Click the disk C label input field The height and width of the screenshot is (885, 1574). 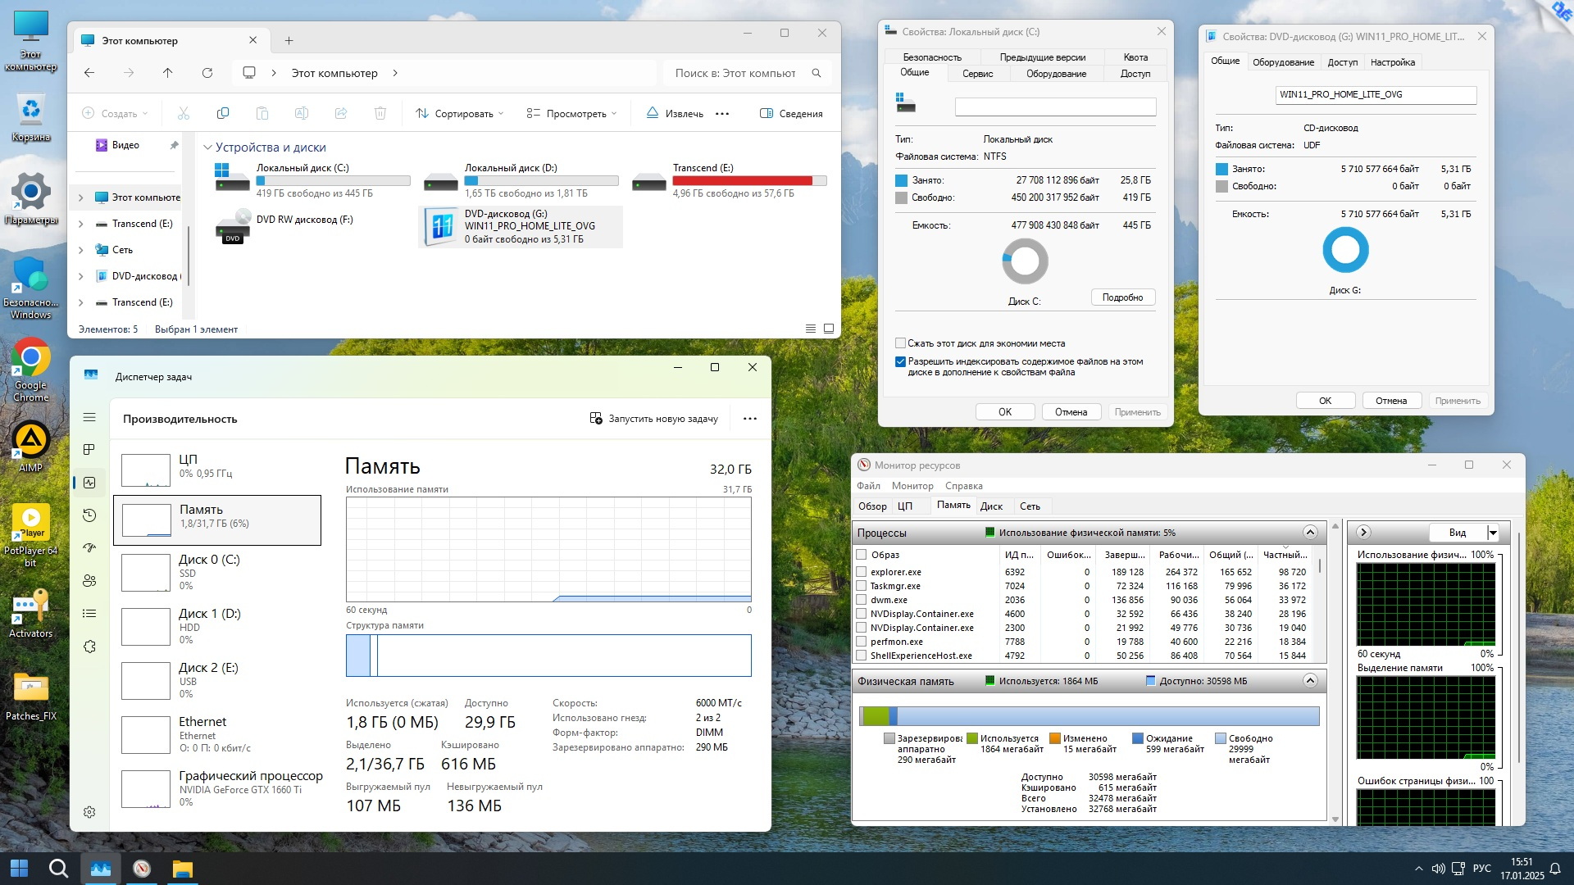tap(1055, 107)
